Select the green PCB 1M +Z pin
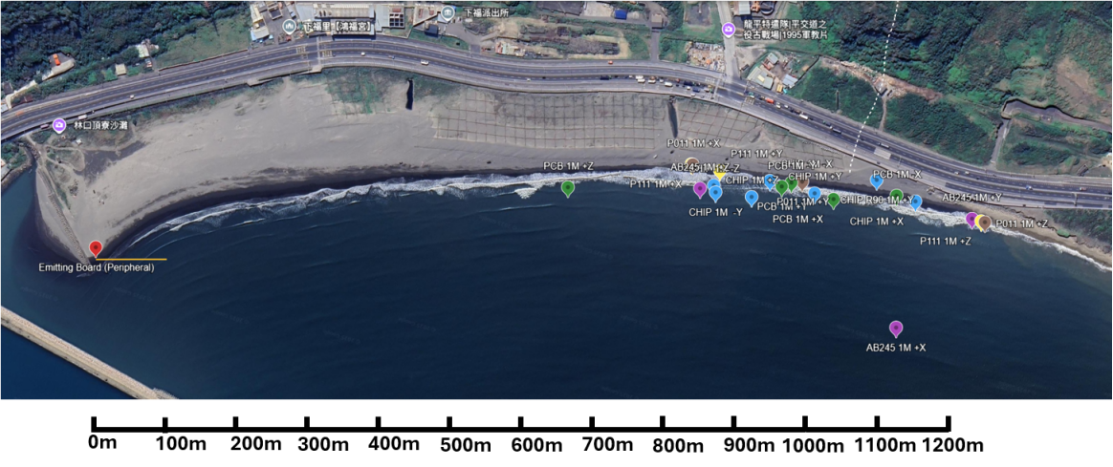1113x467 pixels. click(x=568, y=187)
